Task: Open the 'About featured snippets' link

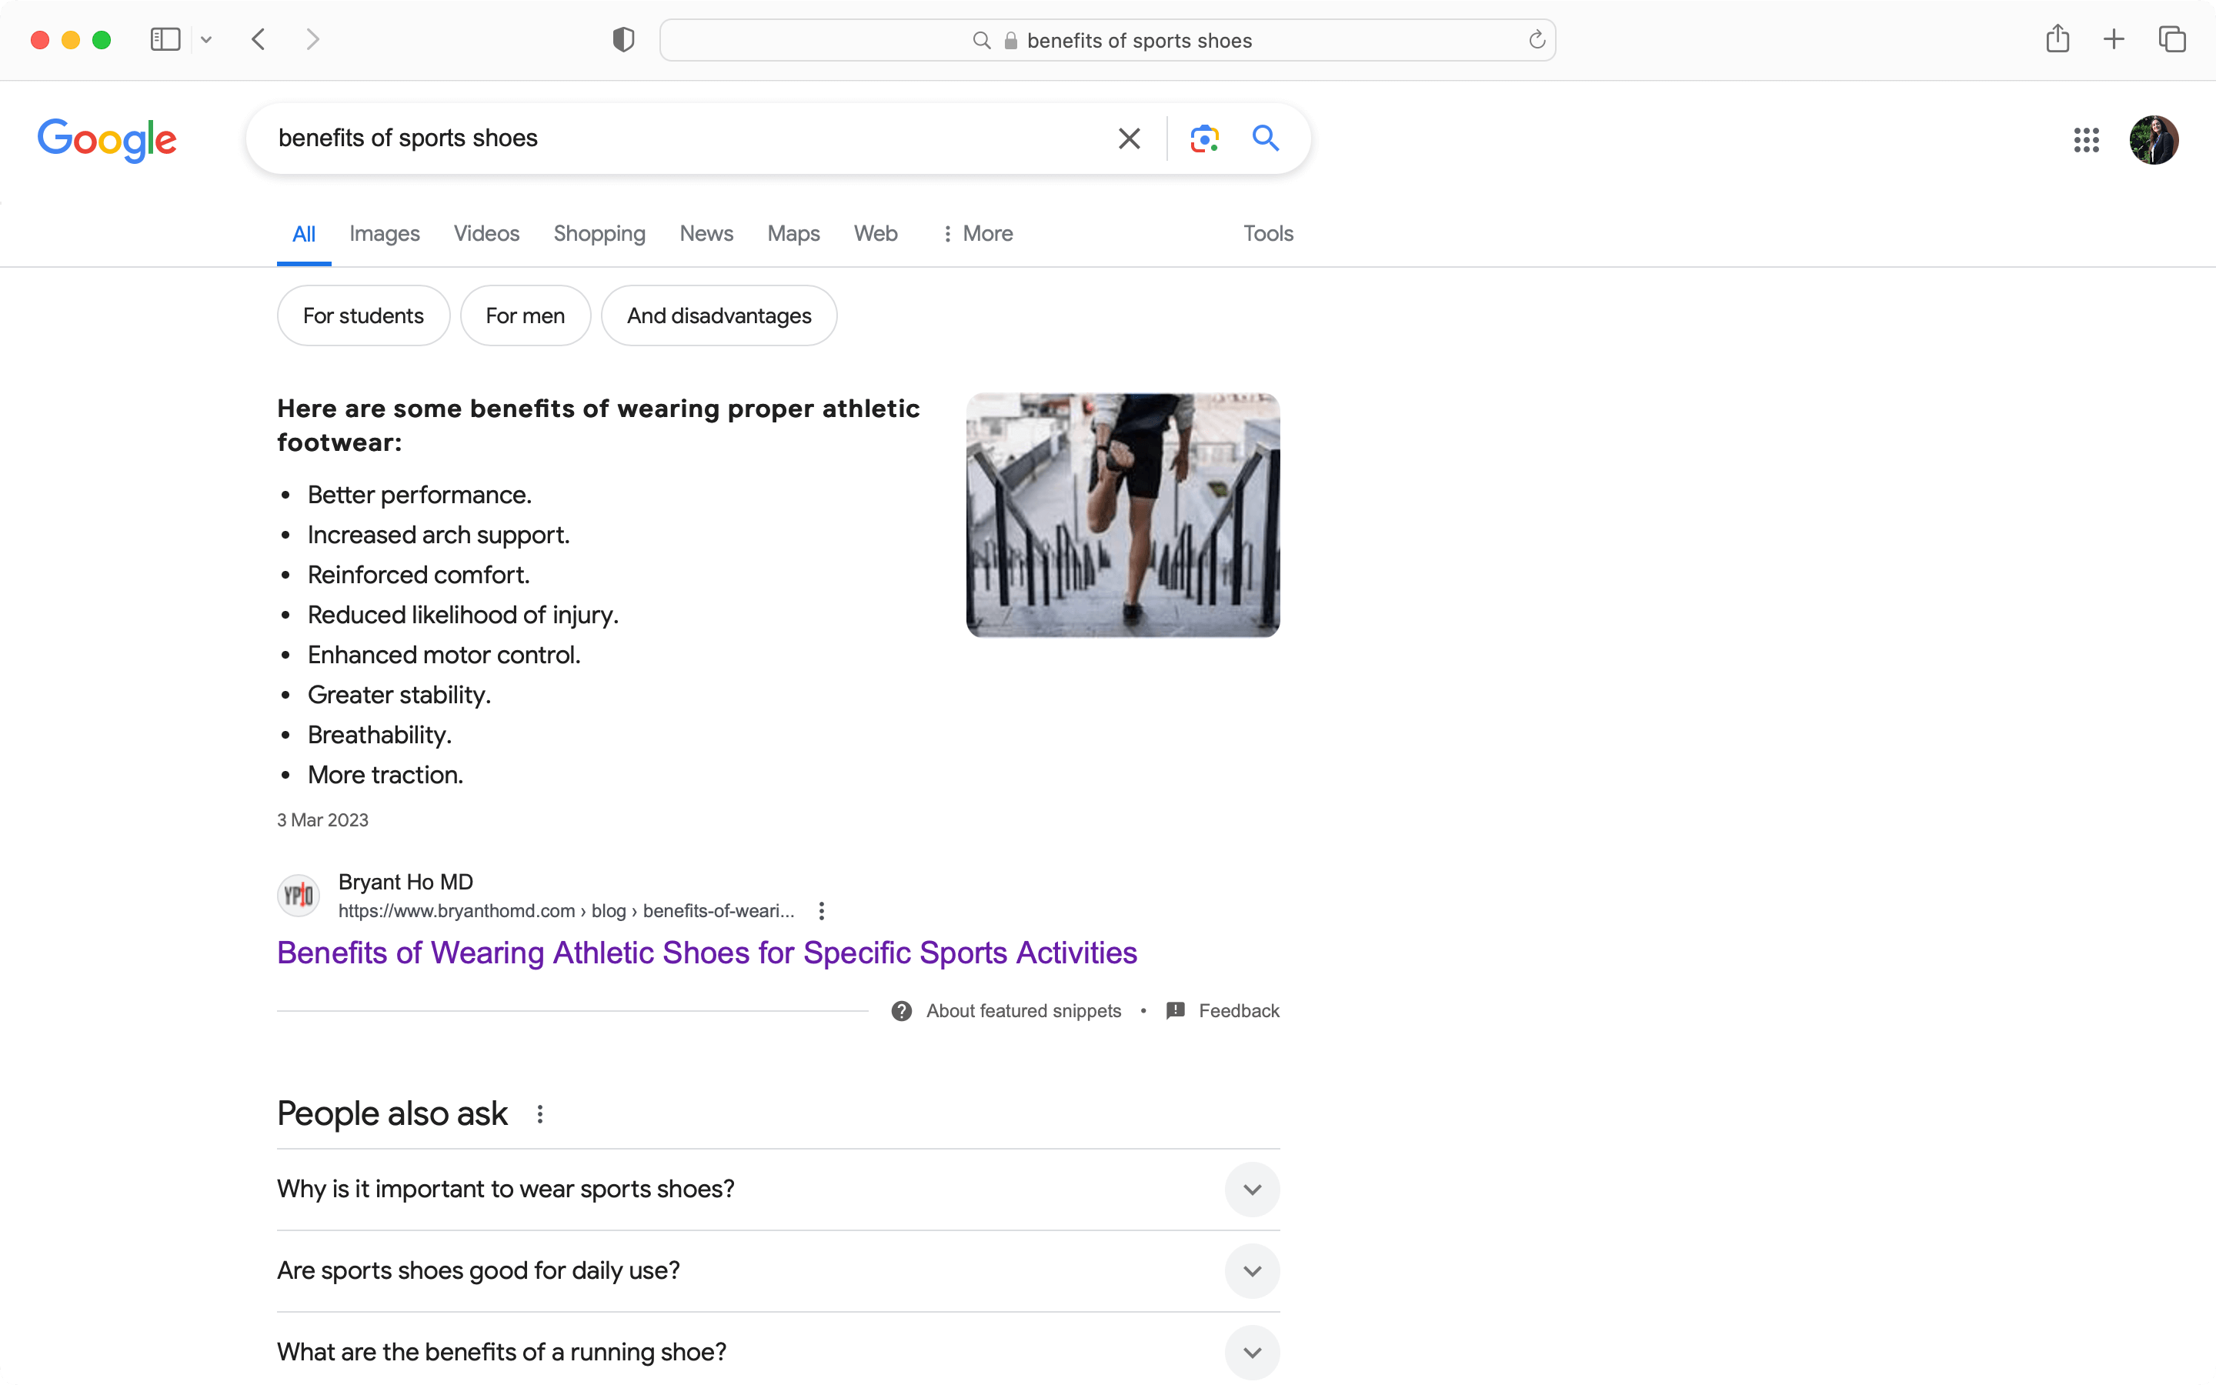Action: click(1023, 1011)
